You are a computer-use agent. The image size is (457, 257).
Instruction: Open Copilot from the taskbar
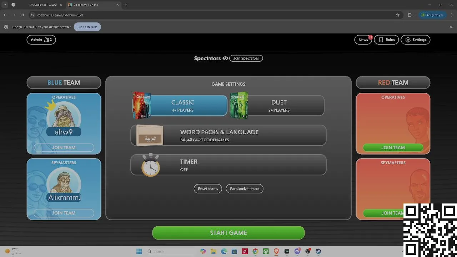tap(203, 251)
